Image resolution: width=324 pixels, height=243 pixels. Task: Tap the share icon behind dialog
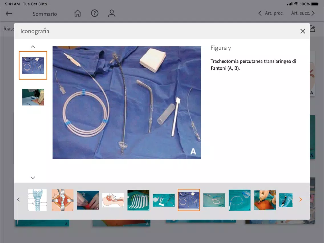tap(313, 29)
